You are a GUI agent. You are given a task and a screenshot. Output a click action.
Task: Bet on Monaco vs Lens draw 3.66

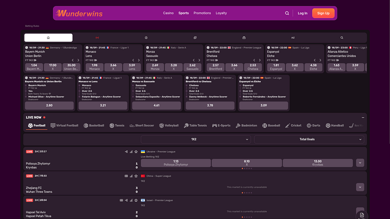click(x=113, y=67)
